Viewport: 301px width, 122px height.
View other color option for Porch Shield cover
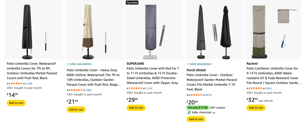pyautogui.click(x=199, y=64)
